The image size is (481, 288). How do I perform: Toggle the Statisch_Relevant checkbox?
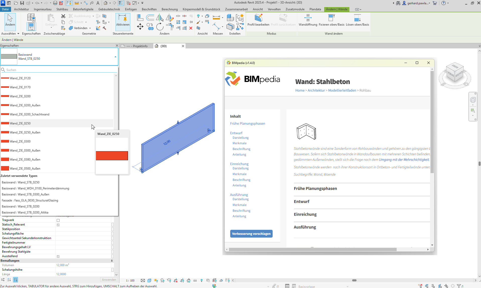tap(58, 225)
